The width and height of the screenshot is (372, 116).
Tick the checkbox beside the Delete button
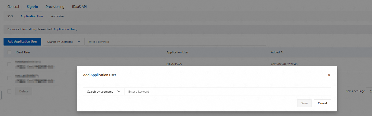(9, 91)
